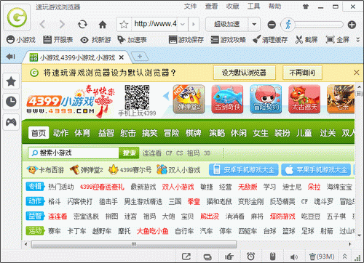Open 开服表 toolbar shortcut

click(58, 40)
